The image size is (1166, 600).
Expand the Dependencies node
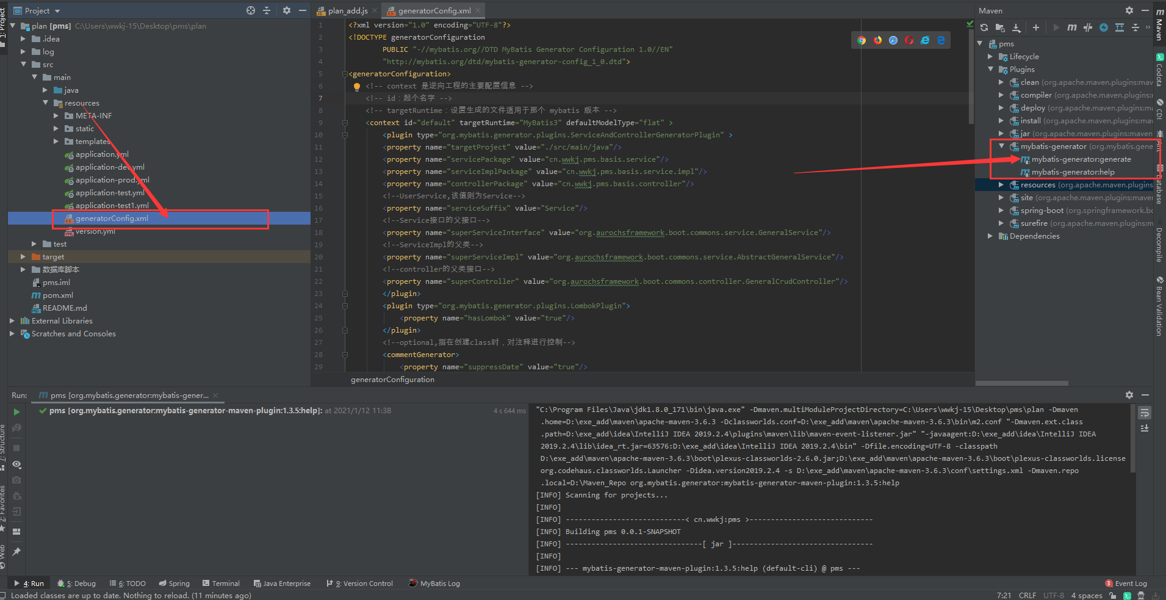pos(990,236)
